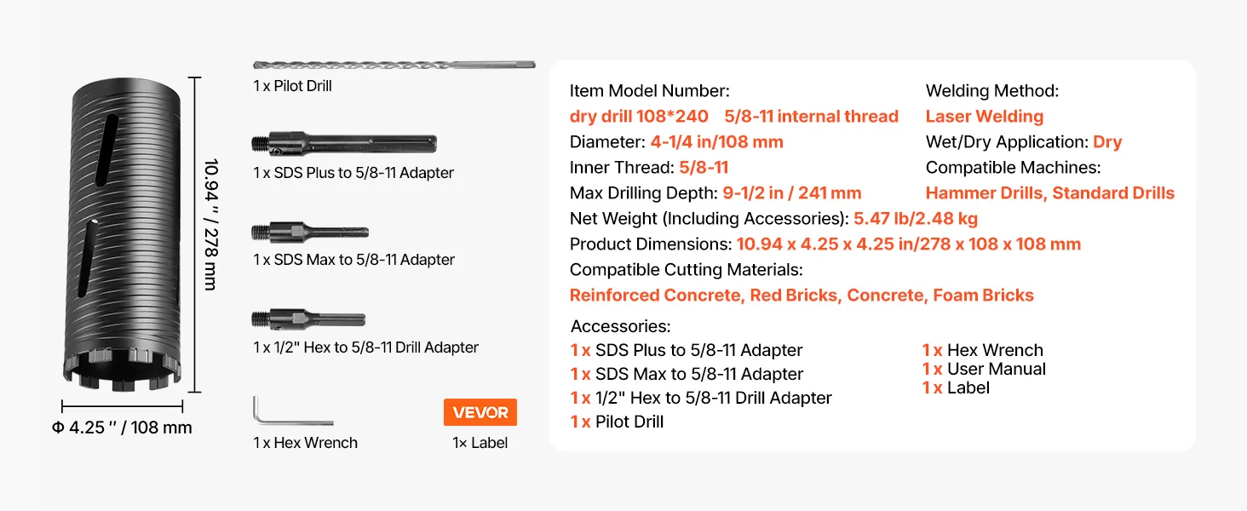Select the "Wet/Dry Application: Dry" line
Image resolution: width=1247 pixels, height=511 pixels.
(x=1024, y=142)
